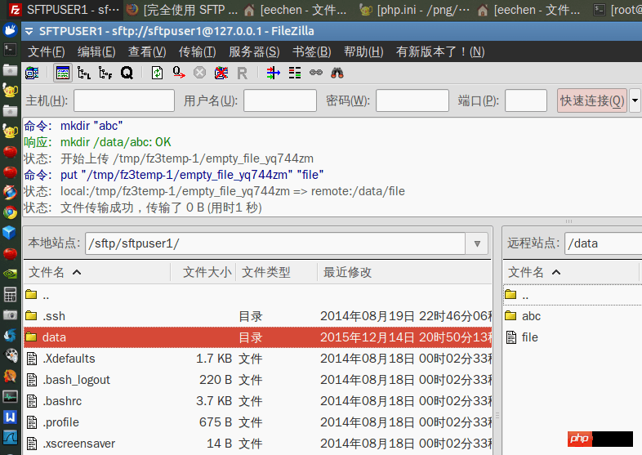Screen dimensions: 642x455
Task: Select the local parent folder '..' entry
Action: (258, 295)
